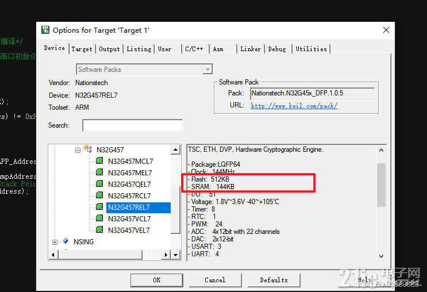Click description pane scroll up arrow
This screenshot has height=292, width=427.
tap(381, 150)
